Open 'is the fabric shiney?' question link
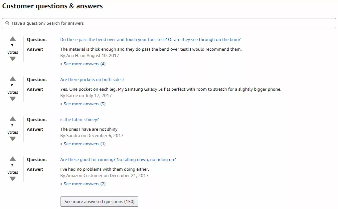Image resolution: width=338 pixels, height=209 pixels. pos(79,120)
